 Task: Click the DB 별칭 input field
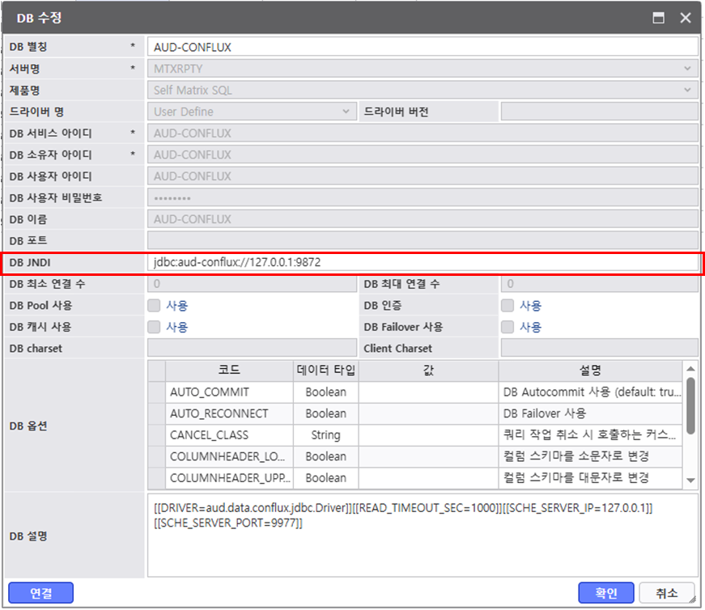422,47
